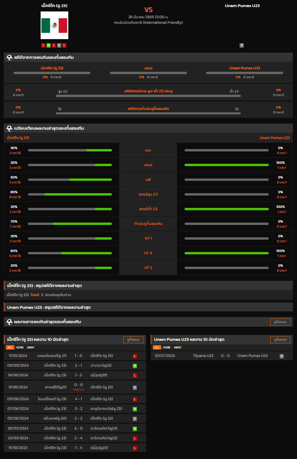Click the 26/03/2024 Mexico vs Argentina 3-0 row
Image resolution: width=297 pixels, height=459 pixels.
coord(75,428)
